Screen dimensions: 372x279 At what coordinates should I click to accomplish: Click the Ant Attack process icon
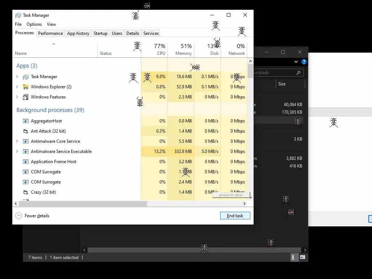point(26,131)
